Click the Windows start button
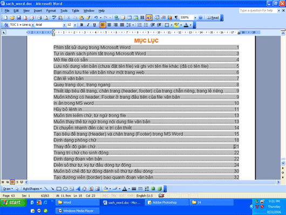The height and width of the screenshot is (215, 286). (13, 203)
